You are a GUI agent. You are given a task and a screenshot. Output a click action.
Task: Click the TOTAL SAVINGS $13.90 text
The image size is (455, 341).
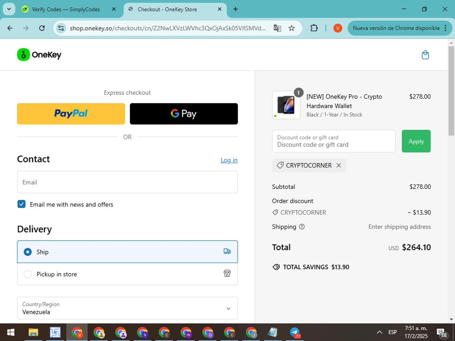point(316,267)
